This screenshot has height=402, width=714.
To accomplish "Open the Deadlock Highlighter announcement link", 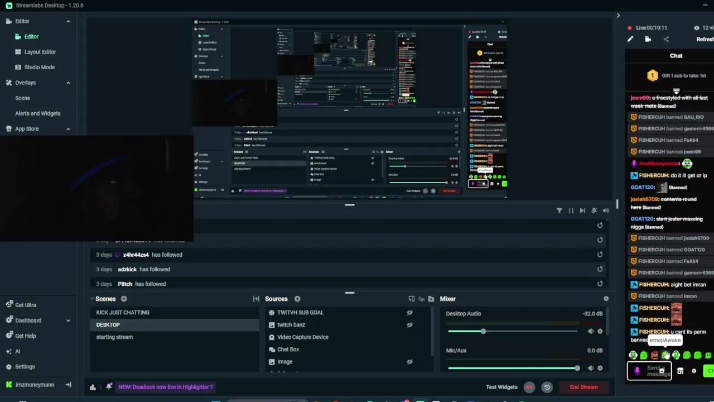I will point(166,387).
